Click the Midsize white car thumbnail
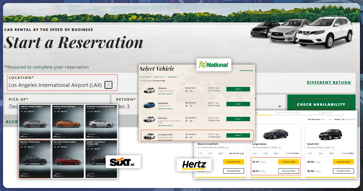 point(149,90)
